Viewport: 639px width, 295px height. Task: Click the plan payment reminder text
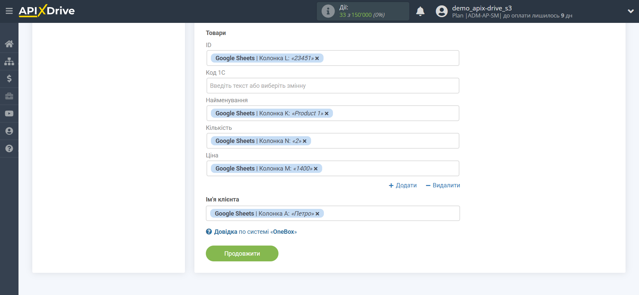click(x=512, y=15)
